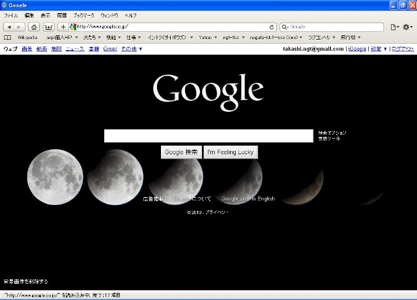
Task: Minimize the browser window
Action: tap(394, 5)
